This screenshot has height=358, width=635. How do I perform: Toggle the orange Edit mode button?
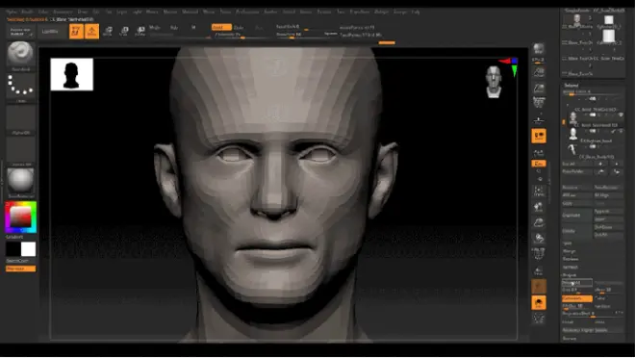pos(76,31)
